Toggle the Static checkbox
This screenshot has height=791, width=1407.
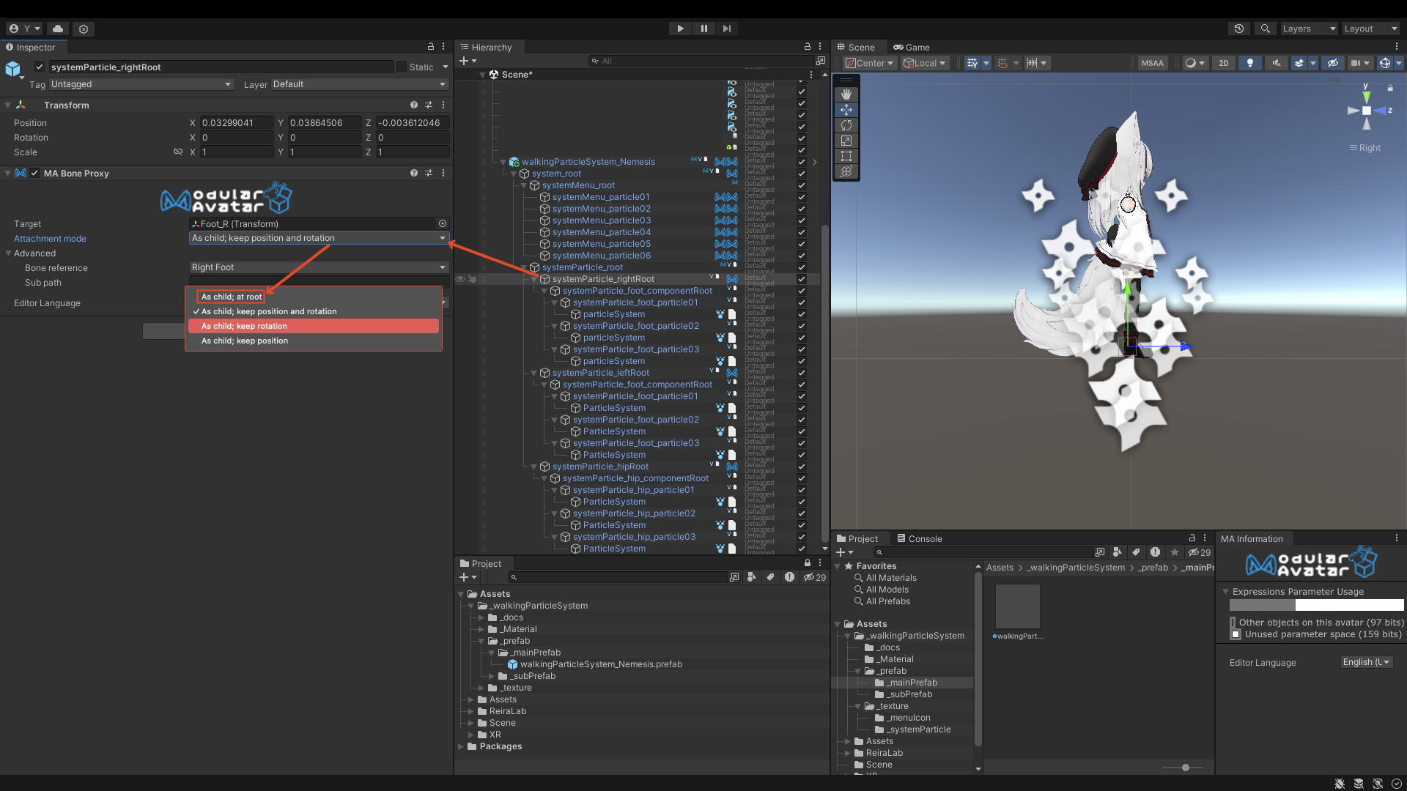pyautogui.click(x=402, y=67)
